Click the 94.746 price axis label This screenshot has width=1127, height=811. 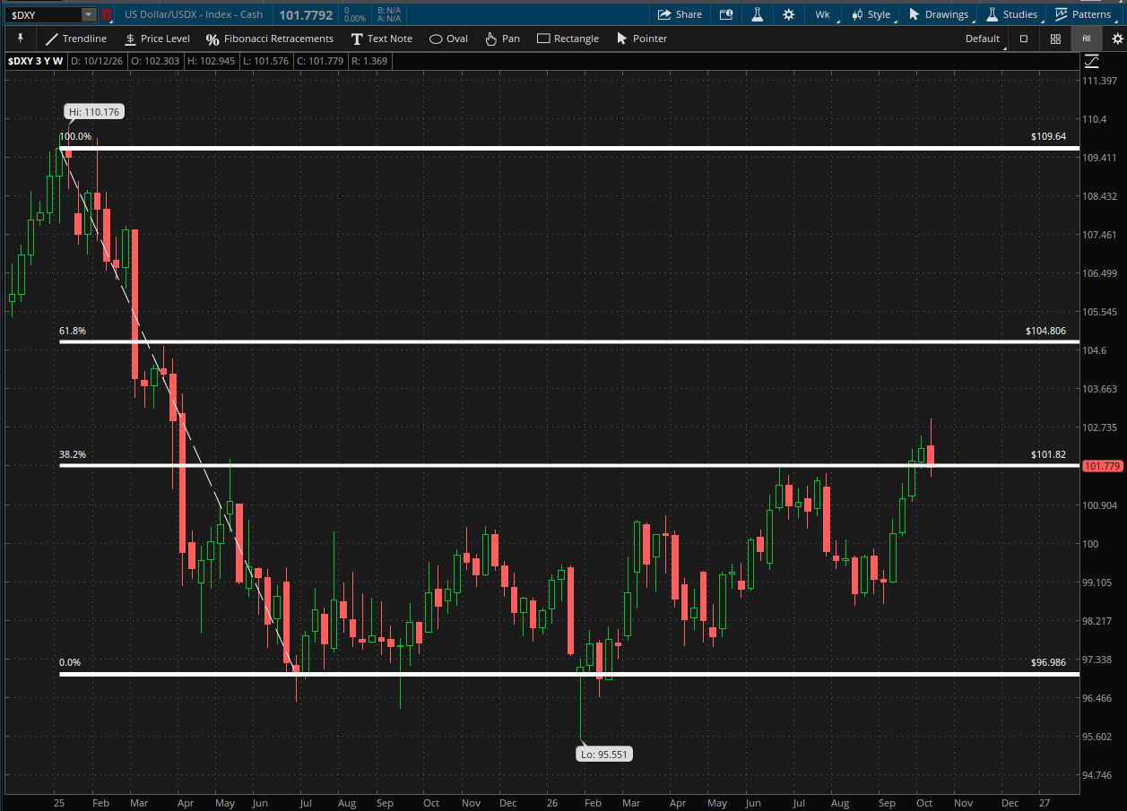pyautogui.click(x=1097, y=774)
